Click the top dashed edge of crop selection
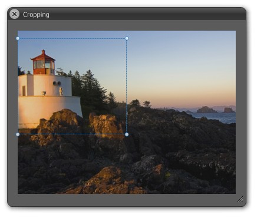Screen dimensions: 257x221 click(72, 38)
